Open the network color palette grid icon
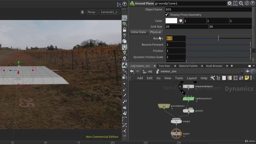 [x=230, y=78]
